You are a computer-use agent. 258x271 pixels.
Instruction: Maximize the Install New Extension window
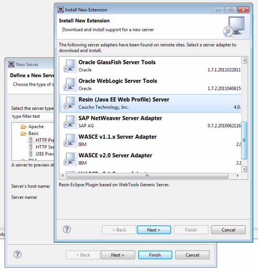tap(231, 10)
